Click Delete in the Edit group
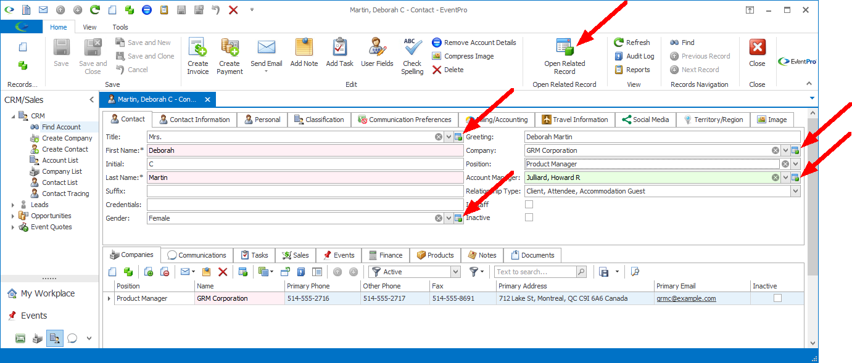This screenshot has height=363, width=852. pos(448,70)
